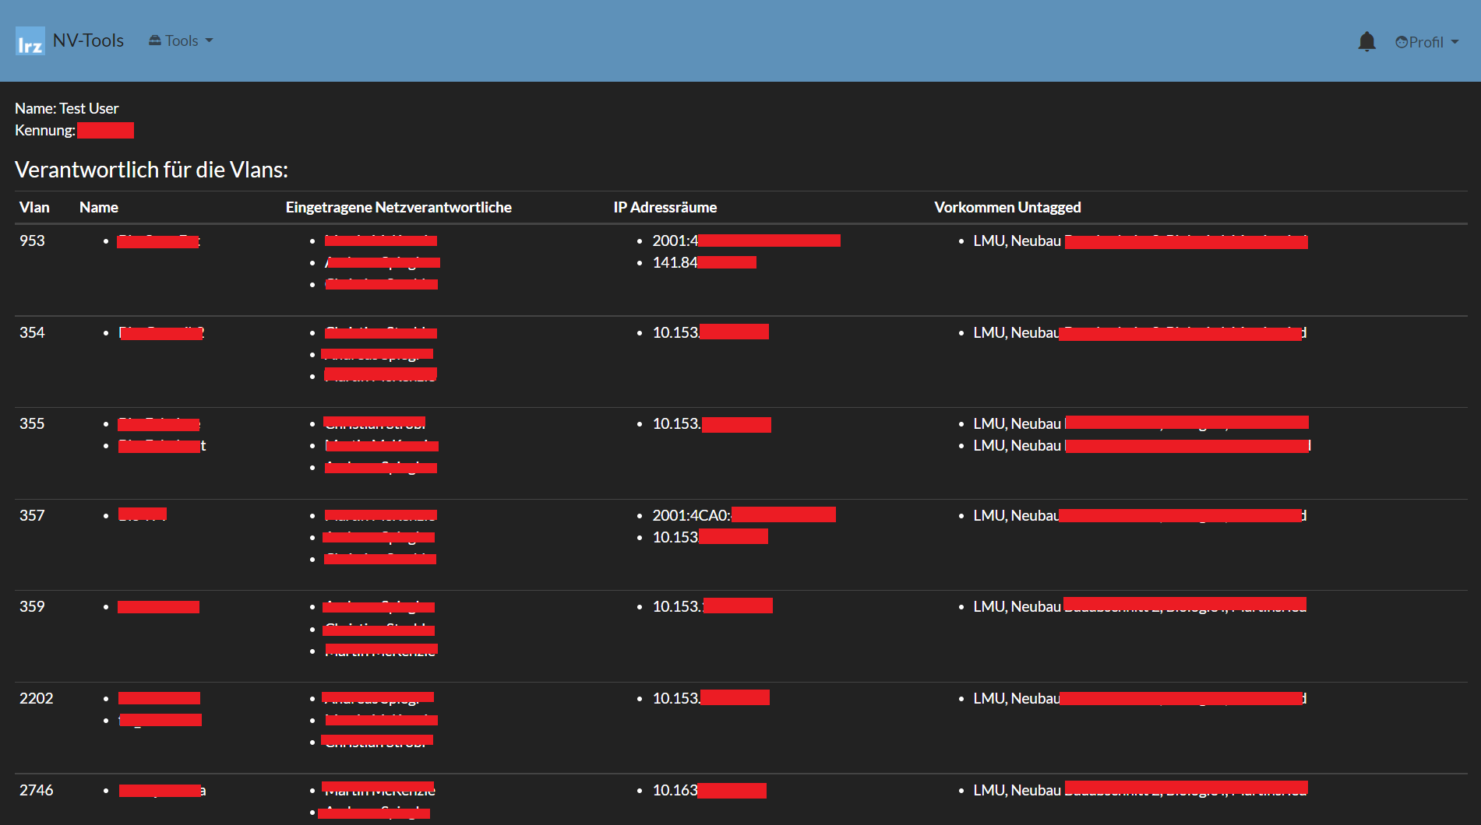Click the lrz logo icon
This screenshot has height=825, width=1481.
pyautogui.click(x=30, y=41)
